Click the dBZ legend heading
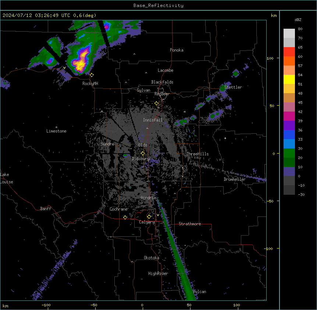317x310 pixels. (x=298, y=20)
